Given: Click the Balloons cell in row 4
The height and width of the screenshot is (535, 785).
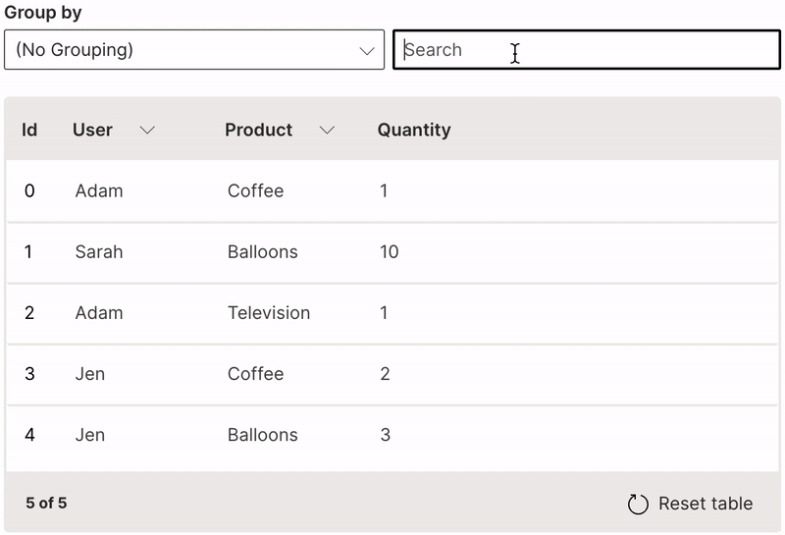Looking at the screenshot, I should 262,435.
